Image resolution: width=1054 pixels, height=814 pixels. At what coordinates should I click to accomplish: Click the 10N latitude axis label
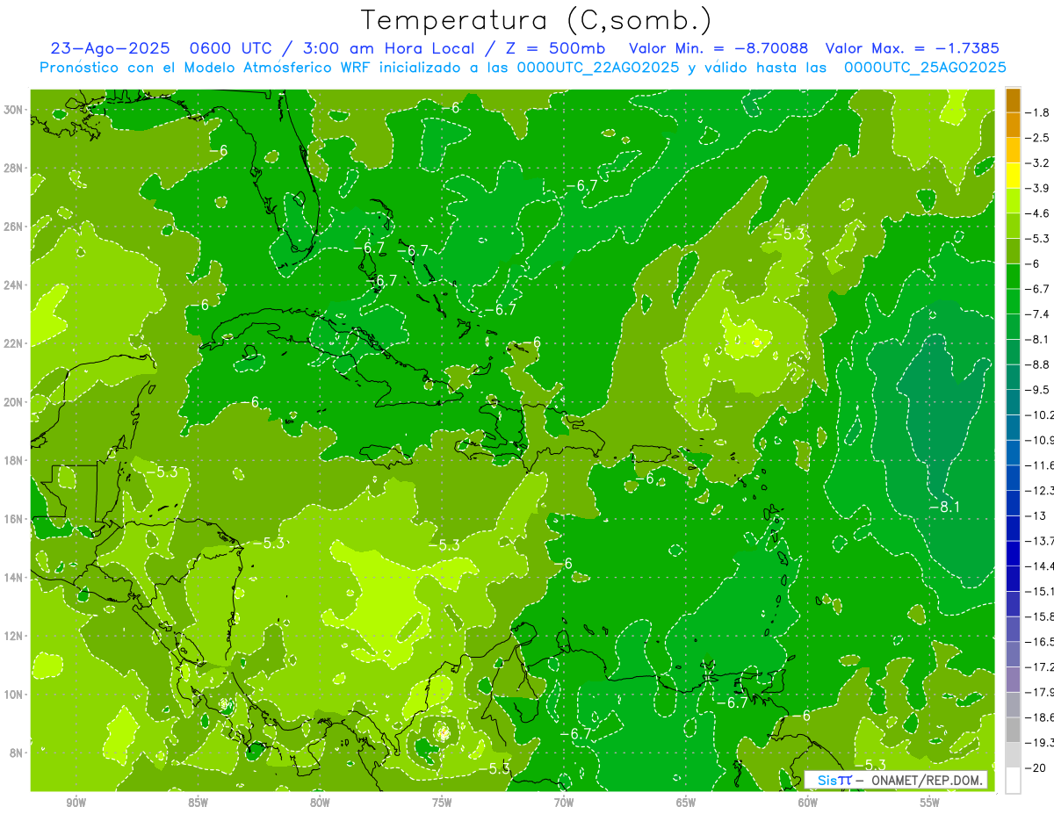click(15, 695)
